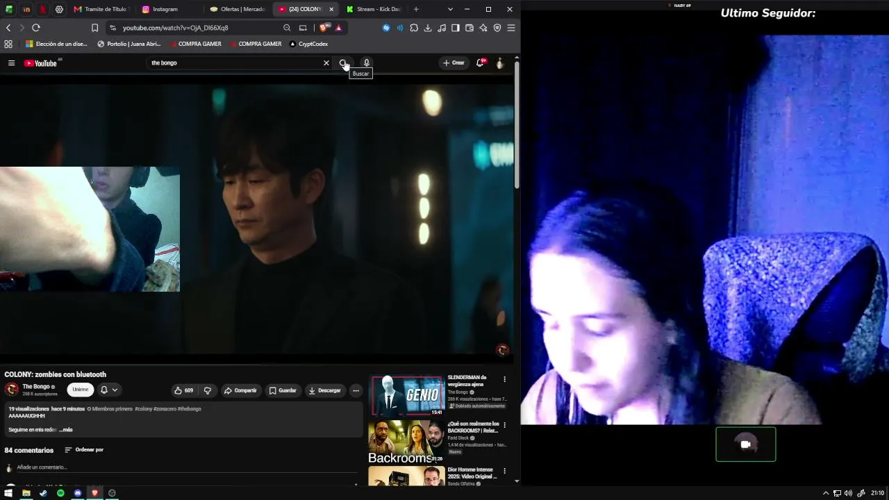Image resolution: width=889 pixels, height=500 pixels.
Task: Click the Crear button
Action: click(x=454, y=63)
